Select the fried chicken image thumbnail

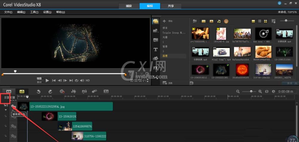(x=263, y=52)
